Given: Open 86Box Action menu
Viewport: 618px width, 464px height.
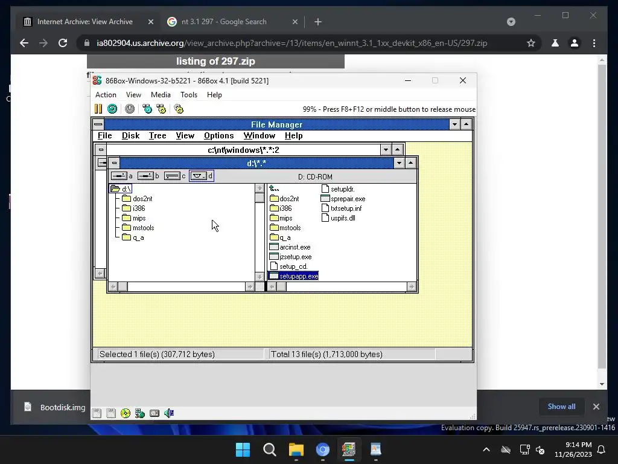Looking at the screenshot, I should [106, 95].
